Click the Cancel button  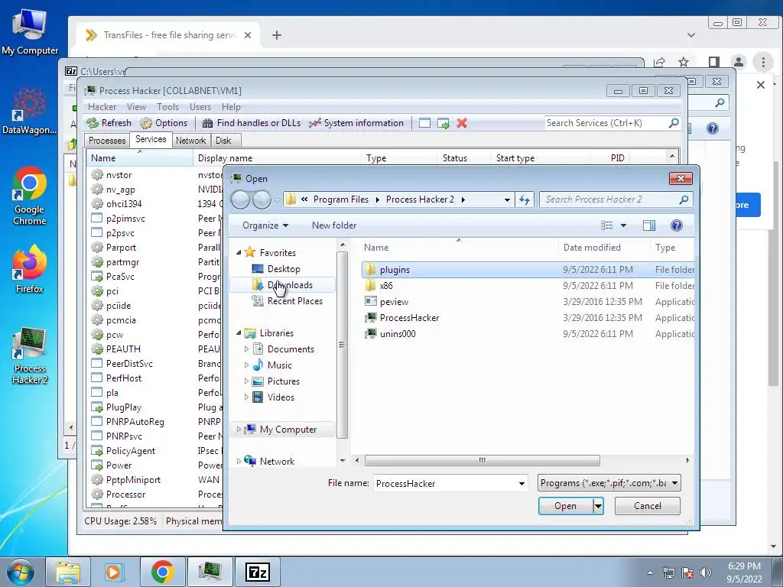click(x=647, y=506)
